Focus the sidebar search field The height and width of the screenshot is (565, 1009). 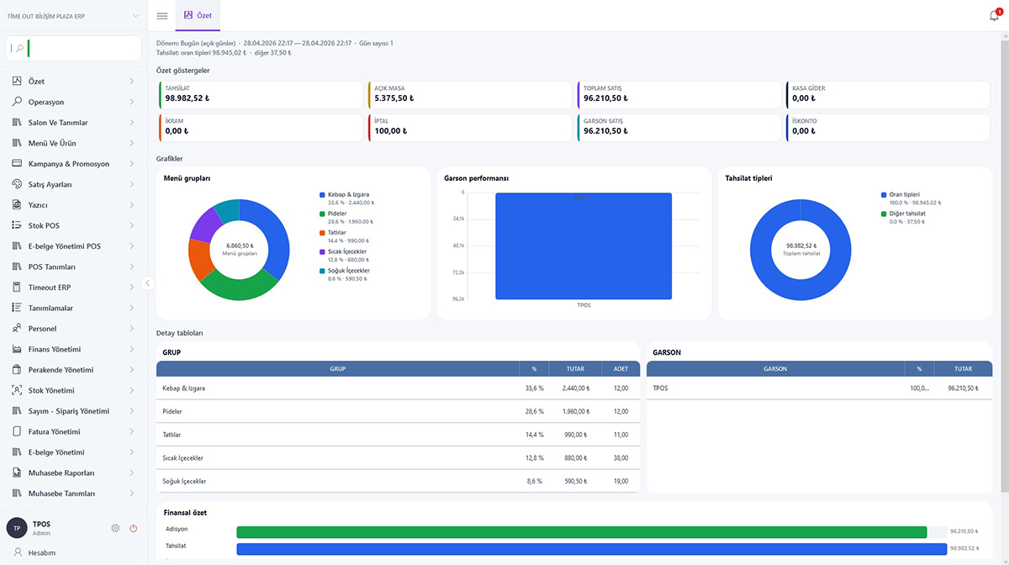[x=74, y=48]
